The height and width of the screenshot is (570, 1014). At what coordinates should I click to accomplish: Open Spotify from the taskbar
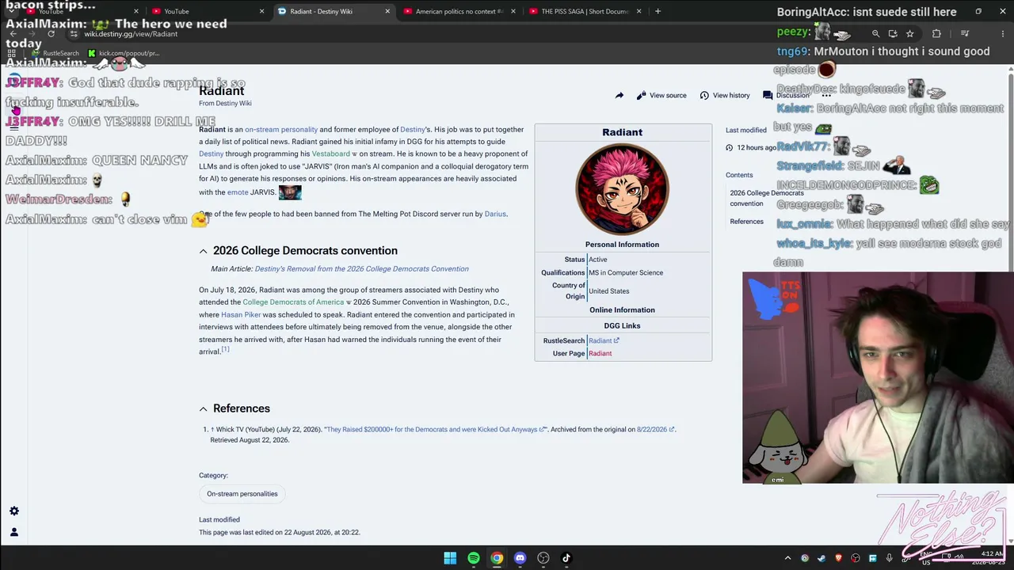click(473, 558)
